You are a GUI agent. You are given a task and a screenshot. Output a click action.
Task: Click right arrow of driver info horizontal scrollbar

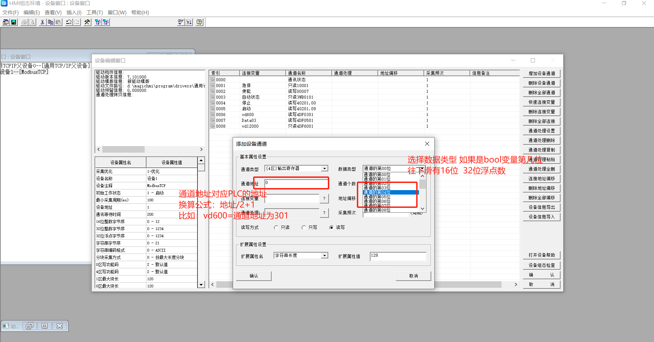(x=201, y=149)
